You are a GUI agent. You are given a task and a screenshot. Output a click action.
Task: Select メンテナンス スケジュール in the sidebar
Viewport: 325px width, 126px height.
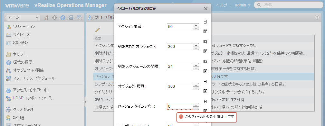click(34, 79)
